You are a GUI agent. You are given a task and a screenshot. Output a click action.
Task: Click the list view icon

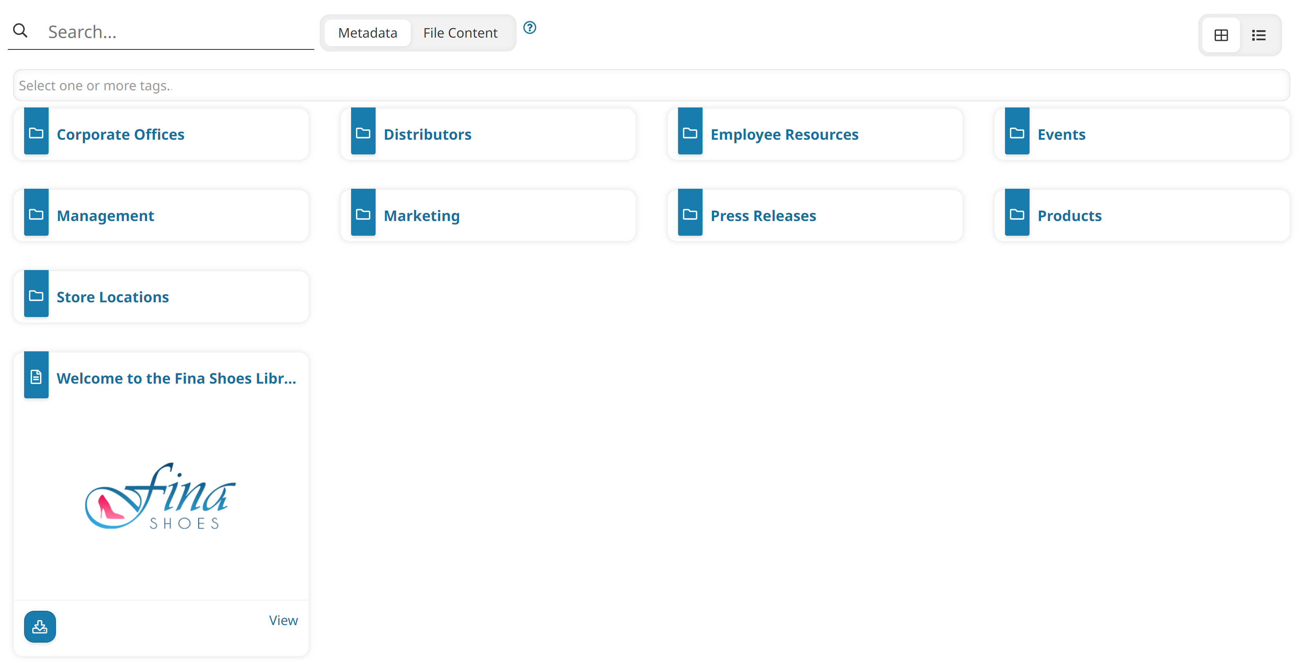1257,35
